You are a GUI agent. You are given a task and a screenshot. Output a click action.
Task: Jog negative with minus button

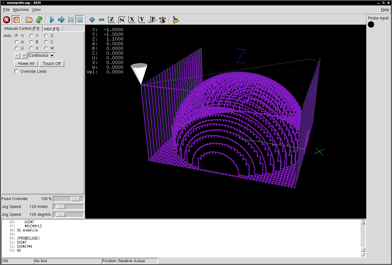click(x=17, y=56)
